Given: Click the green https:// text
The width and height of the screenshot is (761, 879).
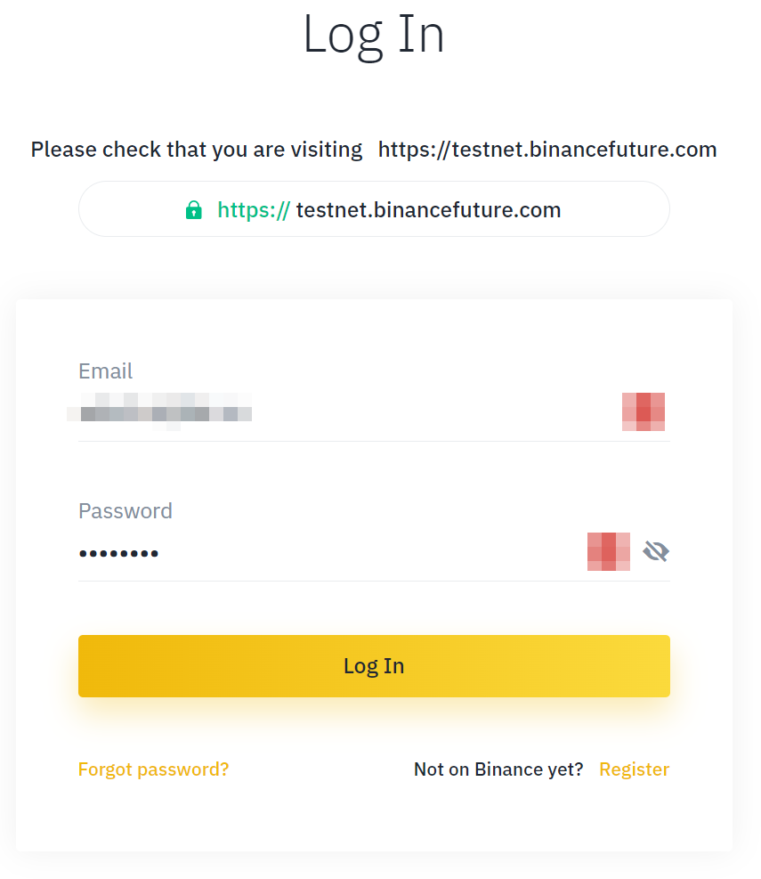Looking at the screenshot, I should pyautogui.click(x=254, y=210).
